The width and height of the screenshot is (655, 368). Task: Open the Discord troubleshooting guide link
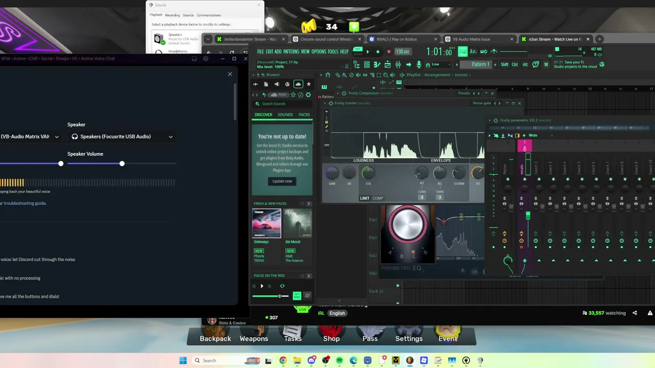point(25,203)
